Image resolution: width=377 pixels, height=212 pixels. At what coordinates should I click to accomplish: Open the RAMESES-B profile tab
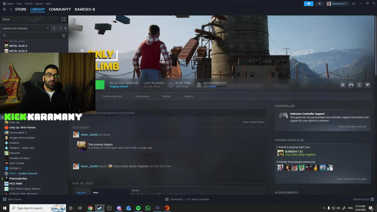point(85,9)
